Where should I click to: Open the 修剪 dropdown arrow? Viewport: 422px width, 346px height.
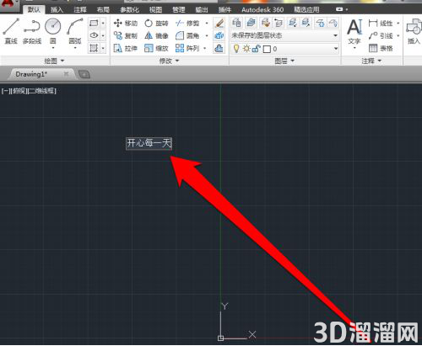207,23
